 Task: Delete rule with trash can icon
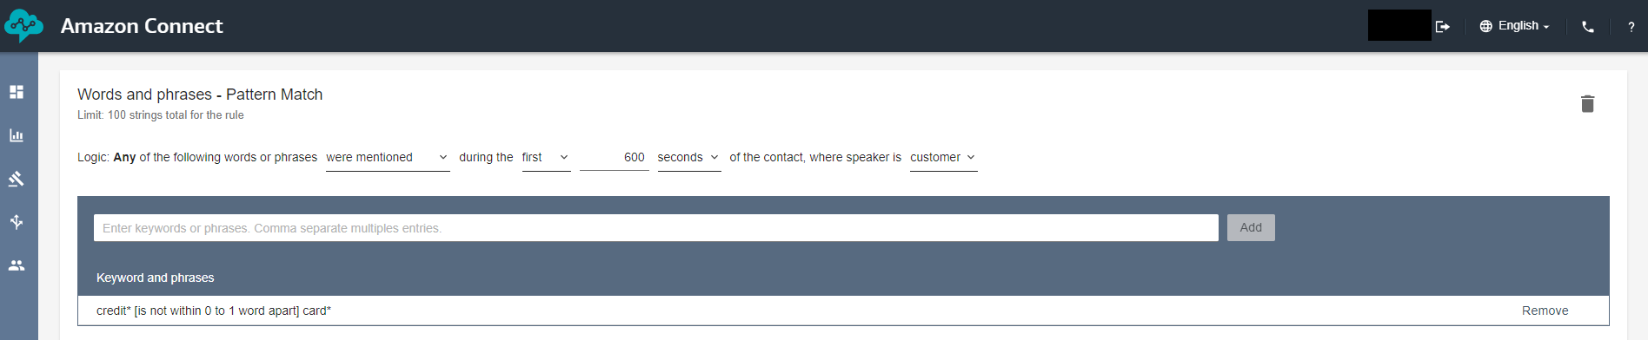(1587, 104)
